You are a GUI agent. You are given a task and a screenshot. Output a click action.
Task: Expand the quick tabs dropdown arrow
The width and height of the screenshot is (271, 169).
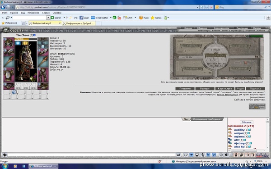click(x=27, y=23)
